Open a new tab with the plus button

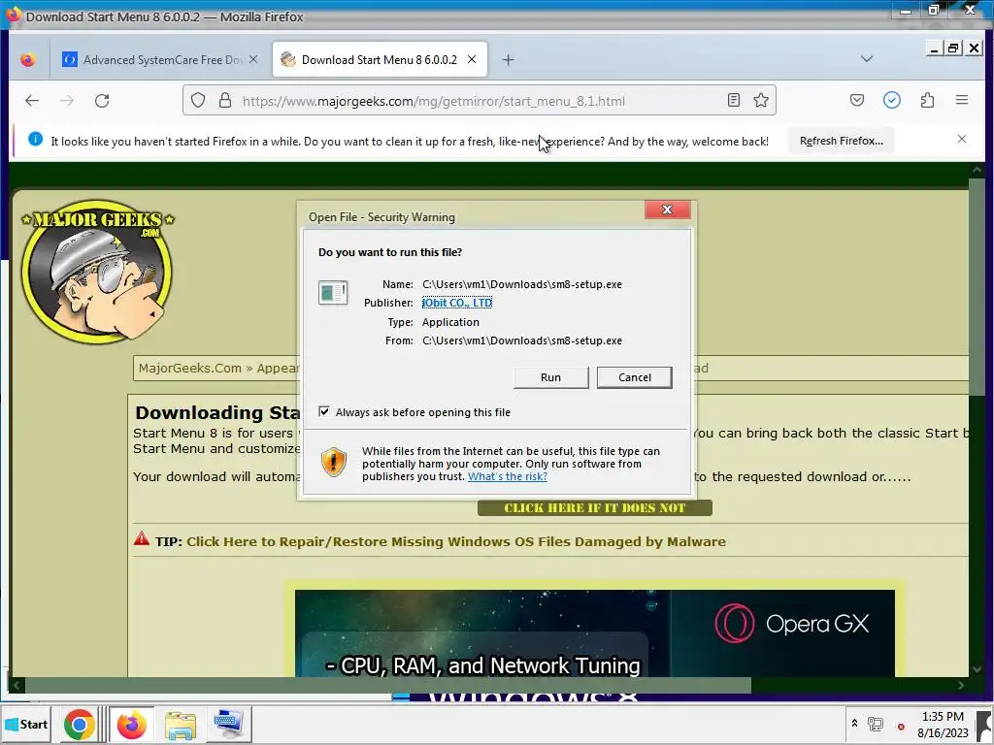tap(508, 59)
